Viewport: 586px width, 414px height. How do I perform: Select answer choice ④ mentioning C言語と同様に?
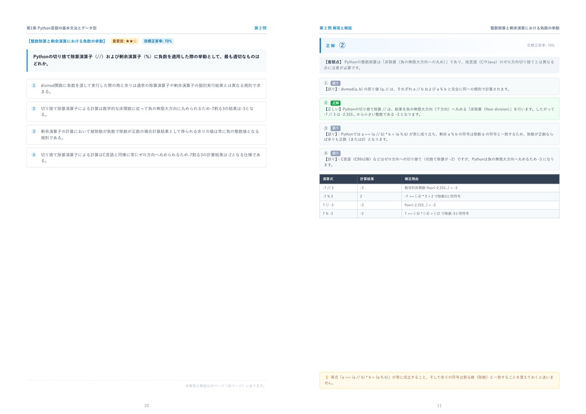146,157
